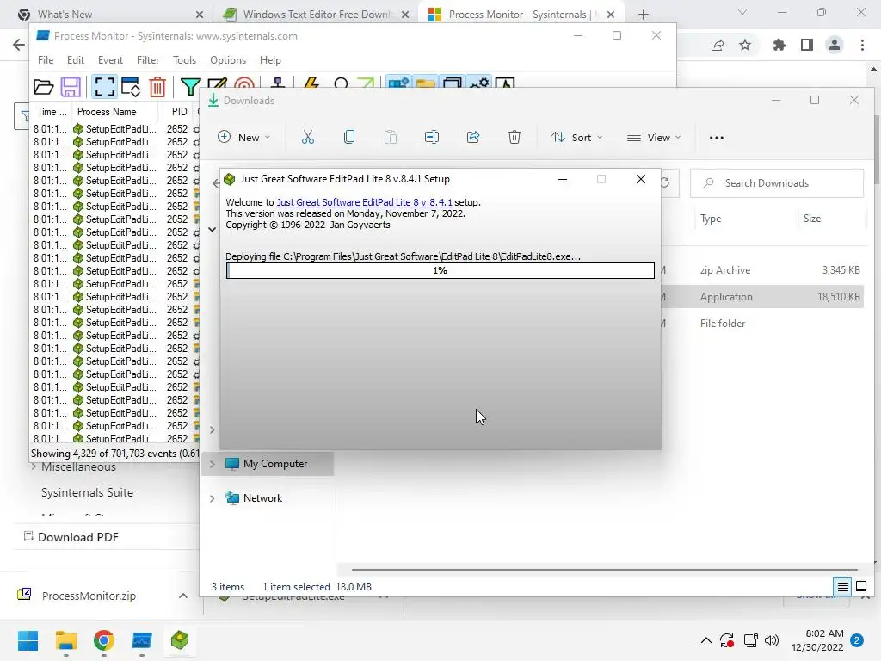
Task: Click Process Monitor taskbar icon
Action: (142, 640)
